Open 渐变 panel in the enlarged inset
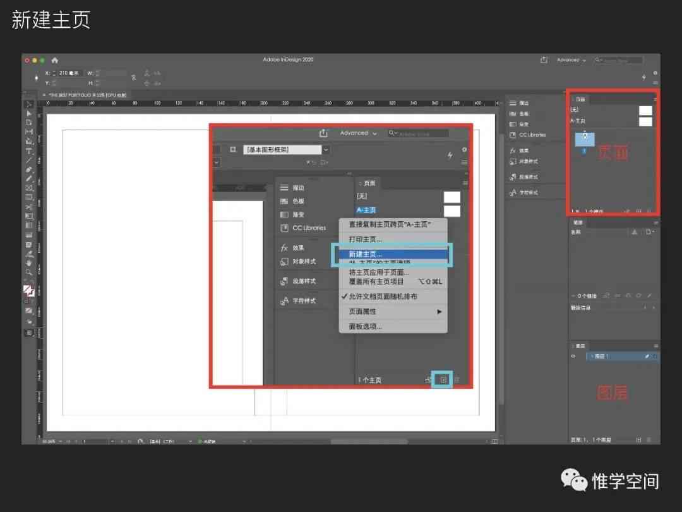Screen dimensions: 682x512 pyautogui.click(x=293, y=215)
